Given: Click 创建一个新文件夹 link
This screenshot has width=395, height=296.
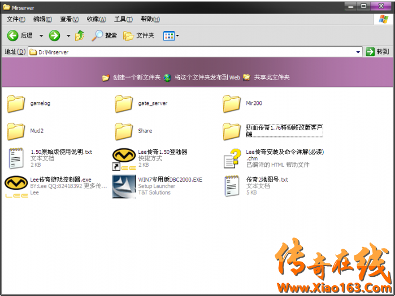Looking at the screenshot, I should click(x=137, y=77).
